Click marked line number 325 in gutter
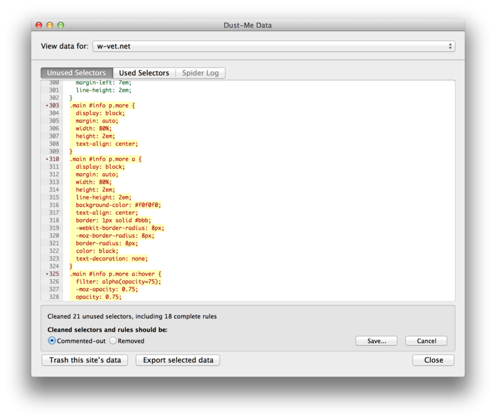Image resolution: width=496 pixels, height=420 pixels. (53, 274)
